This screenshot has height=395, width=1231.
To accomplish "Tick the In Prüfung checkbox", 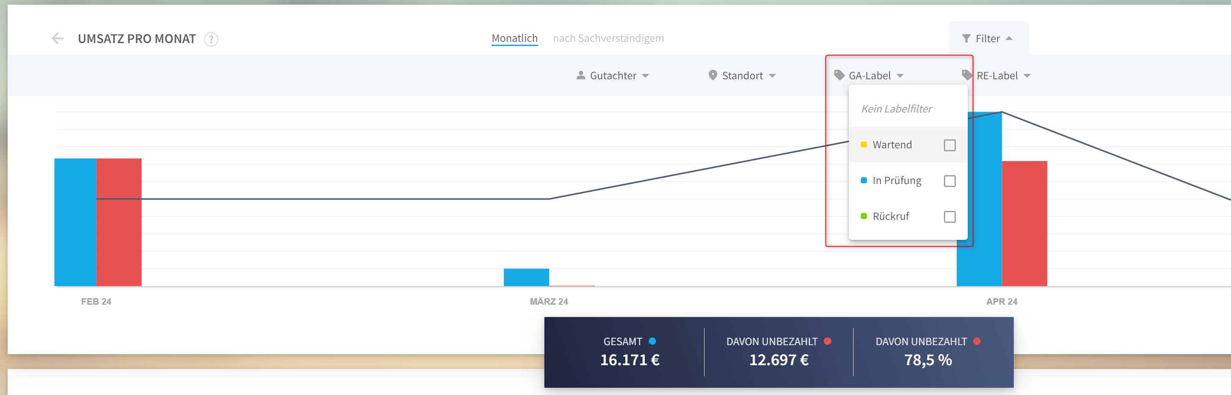I will click(x=949, y=181).
